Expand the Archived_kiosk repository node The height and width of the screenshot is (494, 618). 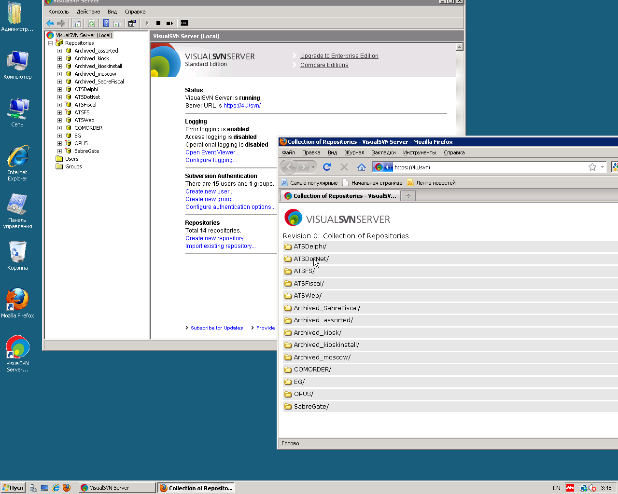coord(59,58)
